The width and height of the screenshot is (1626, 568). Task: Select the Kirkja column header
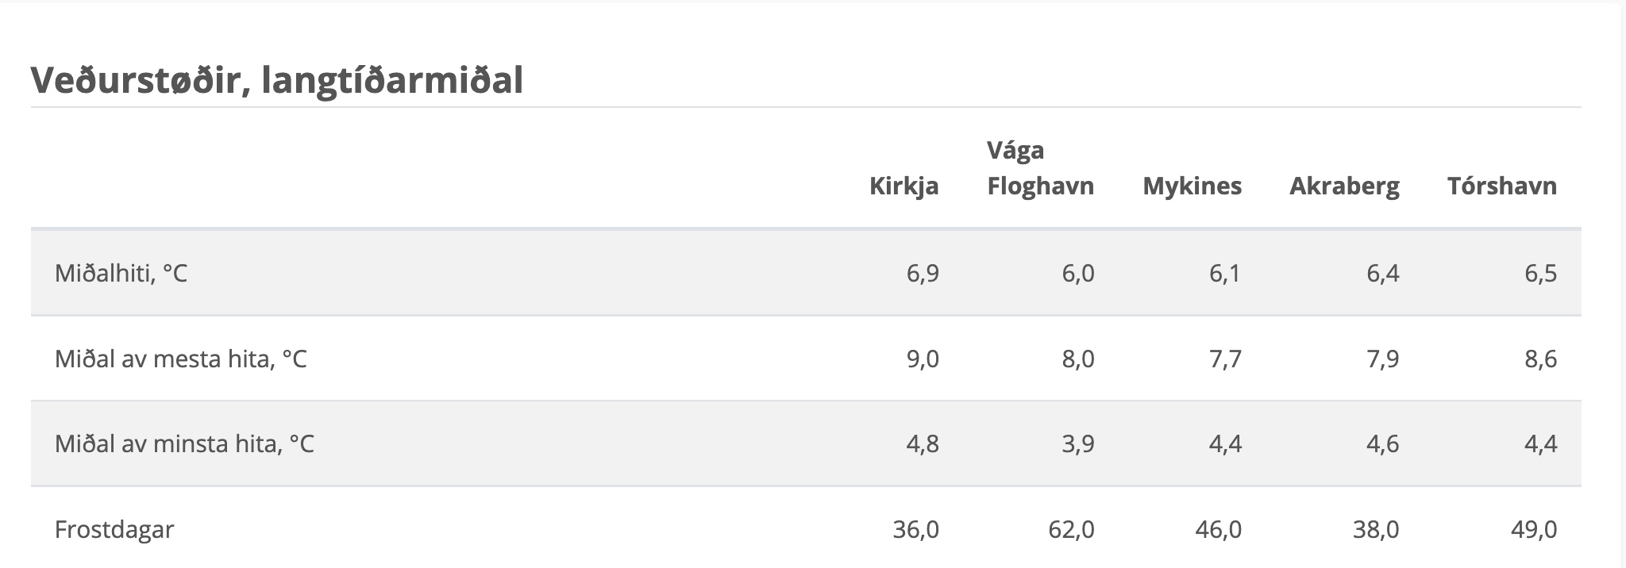coord(904,186)
